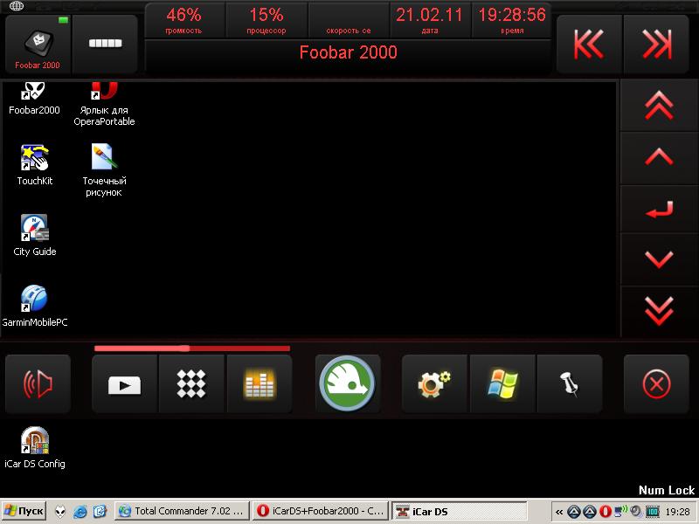Image resolution: width=699 pixels, height=524 pixels.
Task: Skip to next track button
Action: tap(656, 44)
